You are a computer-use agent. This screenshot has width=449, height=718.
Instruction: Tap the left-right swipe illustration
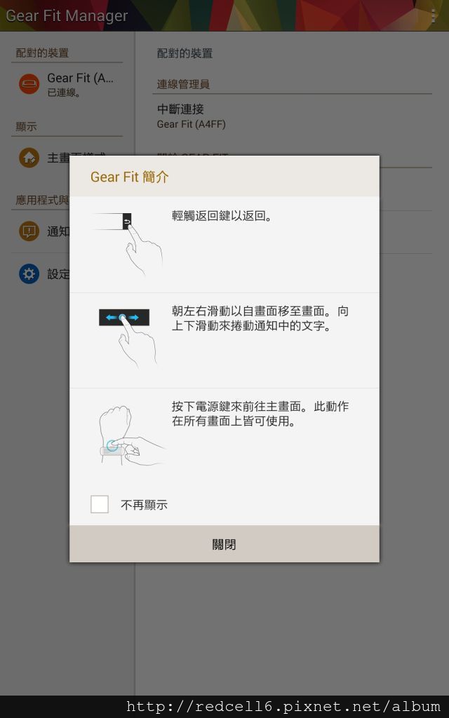tap(125, 338)
